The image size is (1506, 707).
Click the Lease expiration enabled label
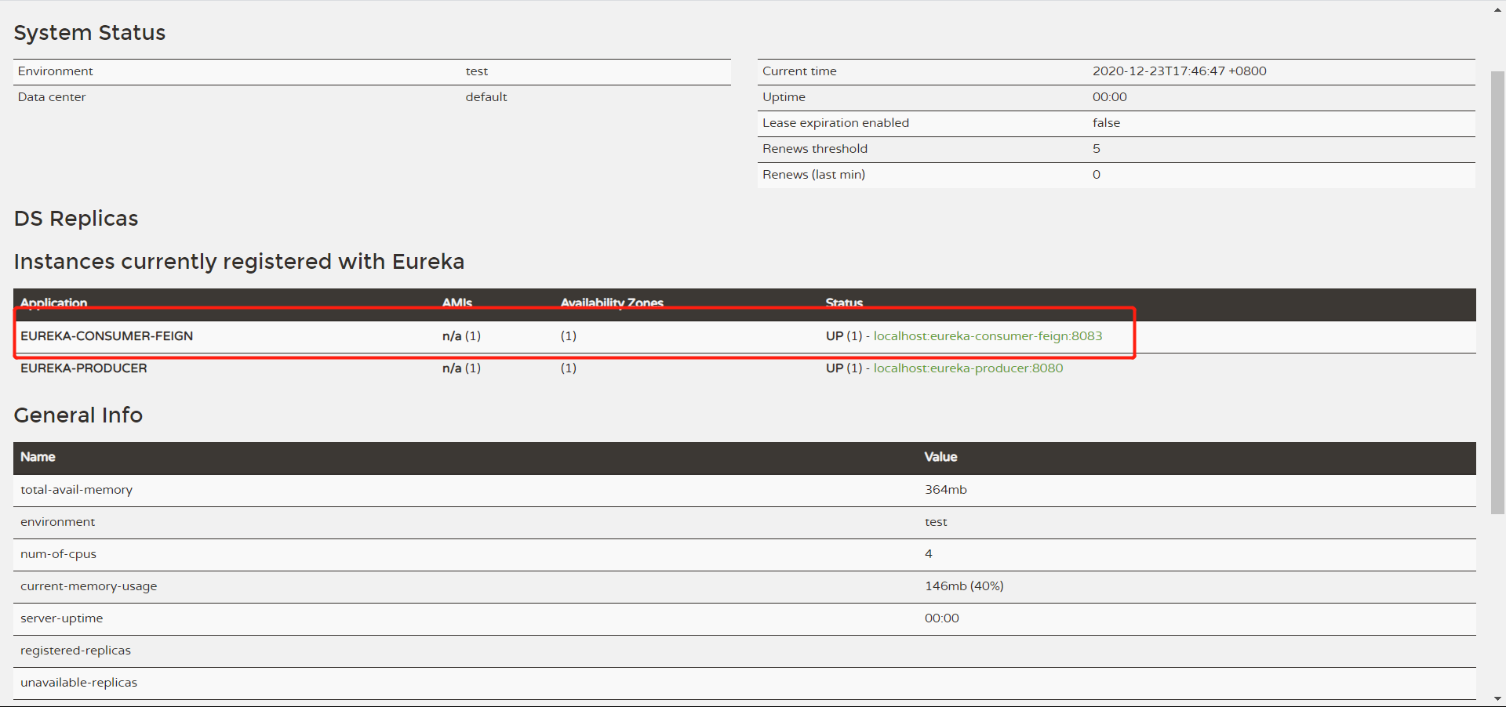pos(835,122)
